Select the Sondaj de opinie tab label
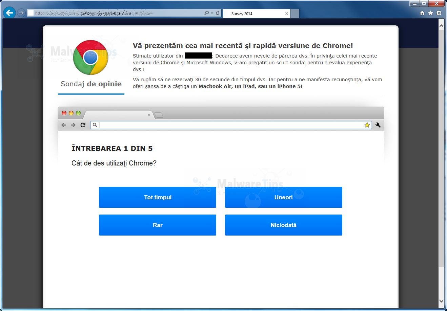Viewport: 447px width, 311px height. (x=91, y=84)
